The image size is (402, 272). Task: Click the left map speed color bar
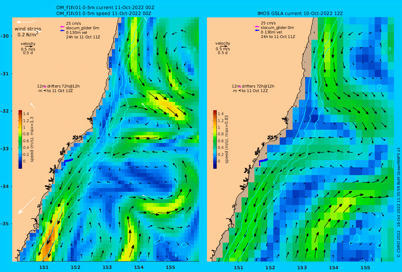pos(20,139)
